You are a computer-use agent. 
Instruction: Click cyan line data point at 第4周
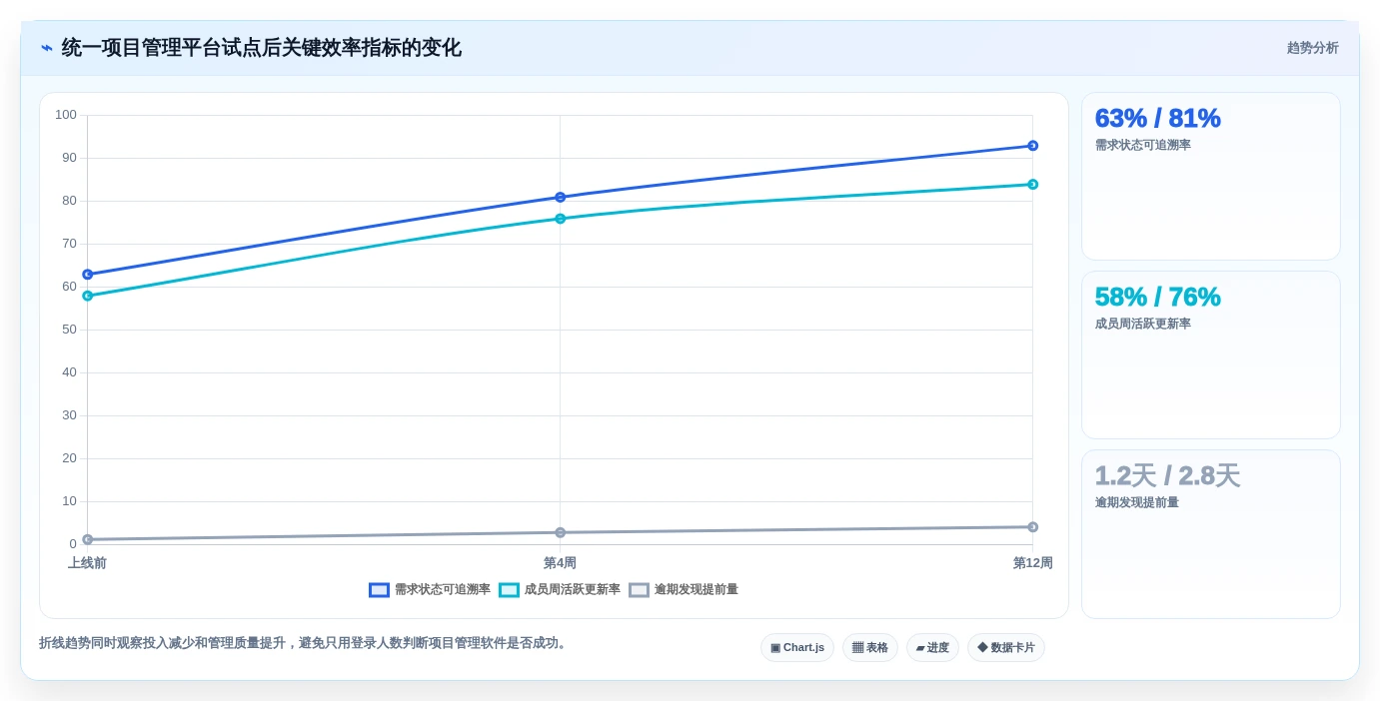tap(561, 219)
